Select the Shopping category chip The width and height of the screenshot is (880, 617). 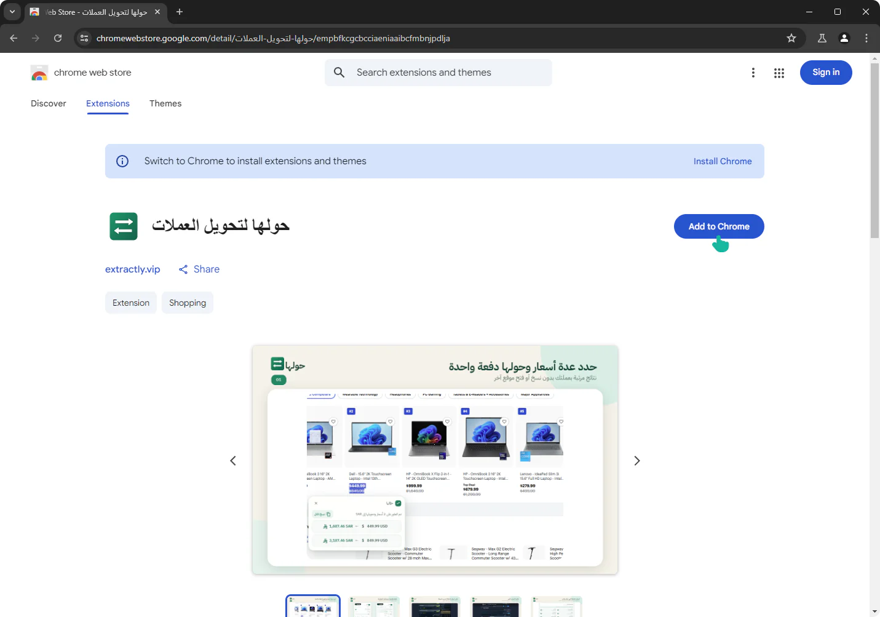click(188, 303)
